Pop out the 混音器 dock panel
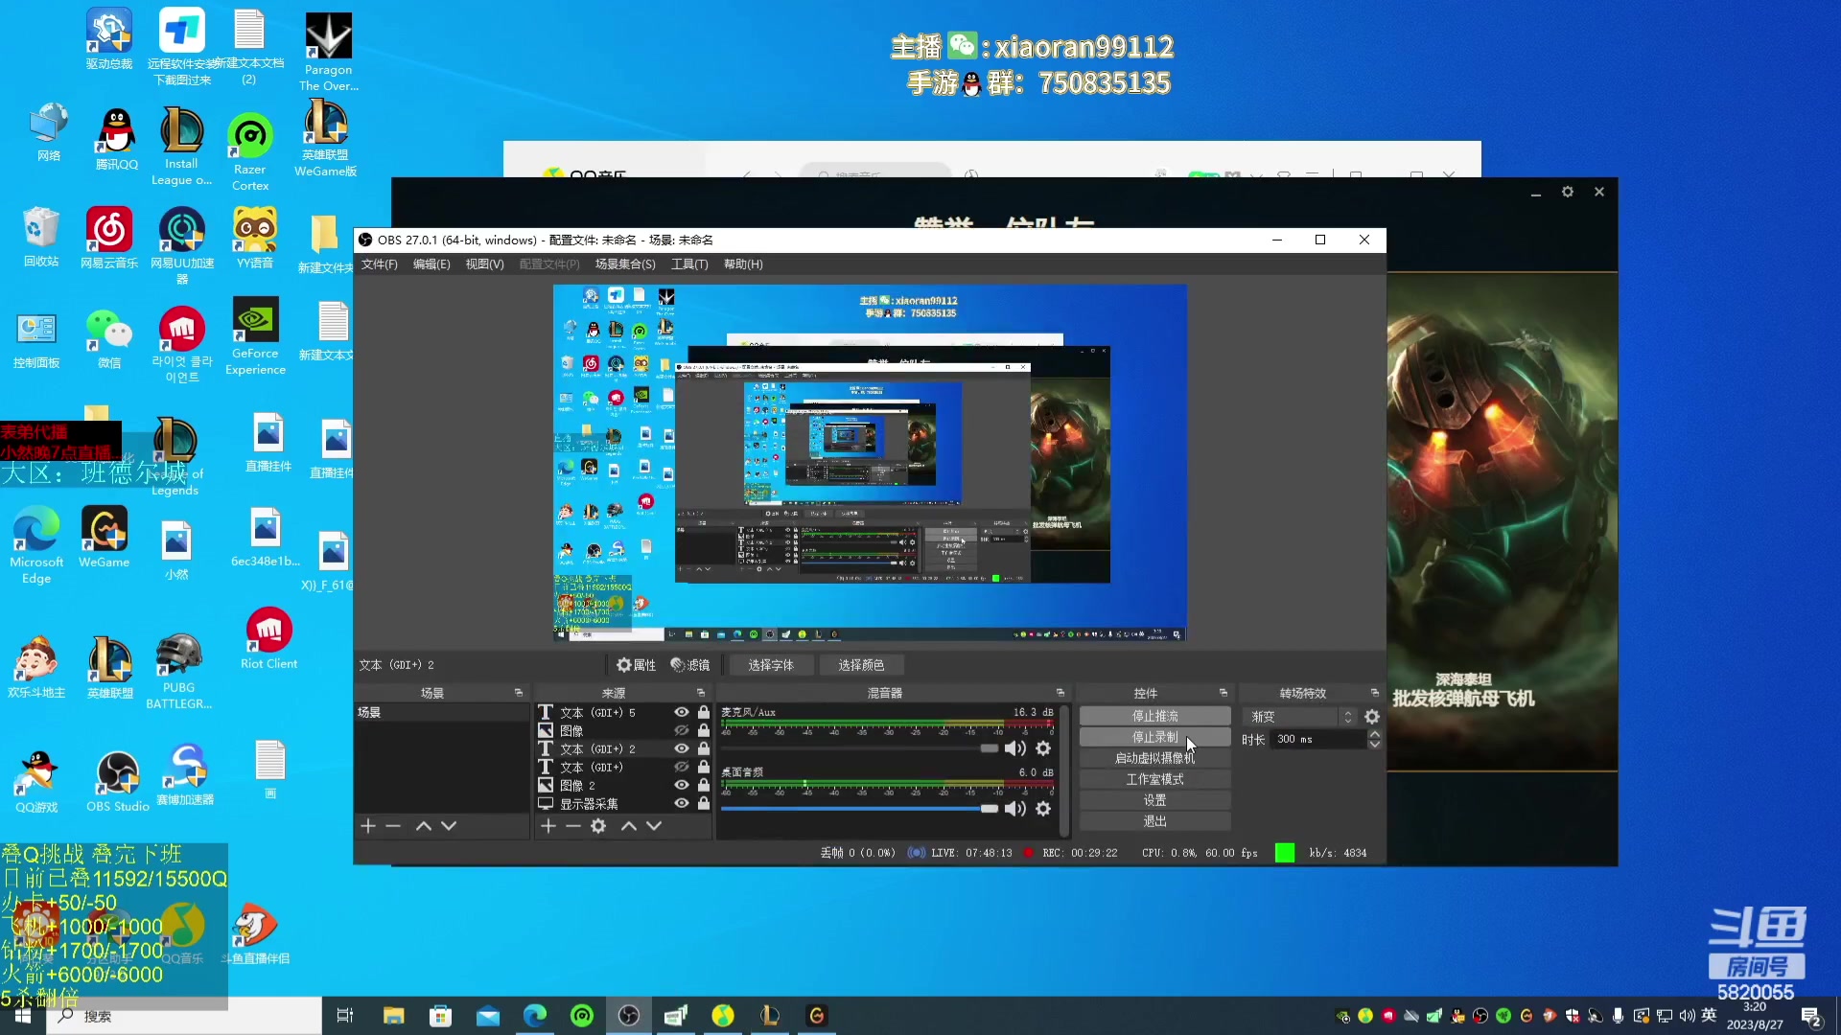This screenshot has width=1841, height=1035. (1060, 693)
